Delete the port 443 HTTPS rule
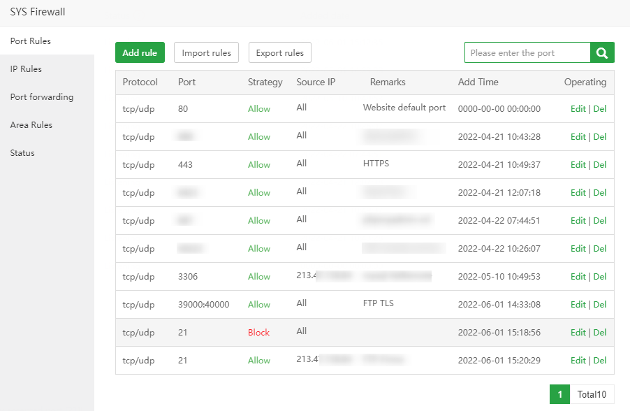The image size is (630, 411). click(x=600, y=165)
